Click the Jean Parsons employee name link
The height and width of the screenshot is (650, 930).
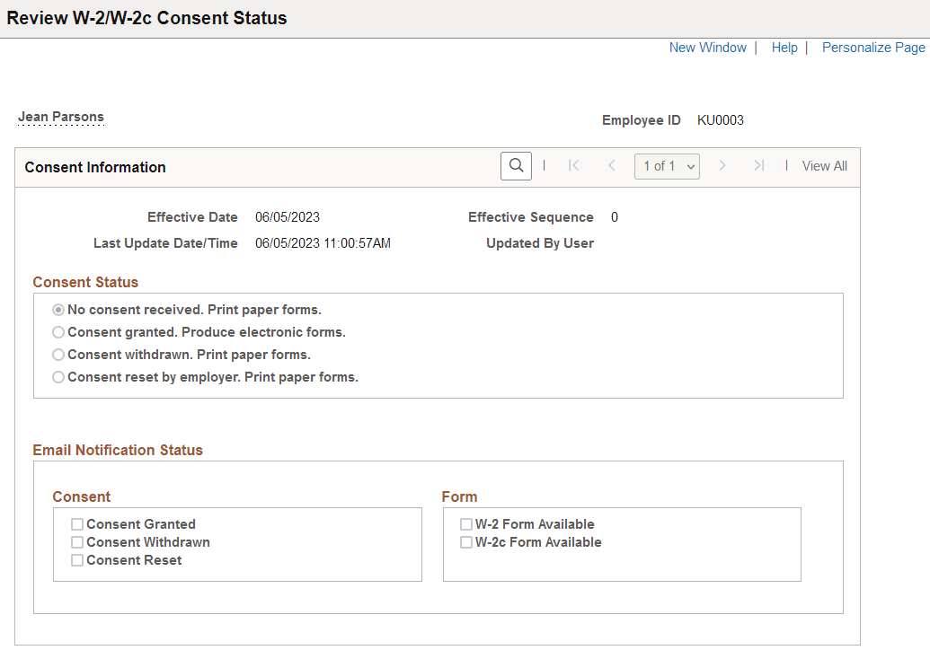pyautogui.click(x=60, y=116)
